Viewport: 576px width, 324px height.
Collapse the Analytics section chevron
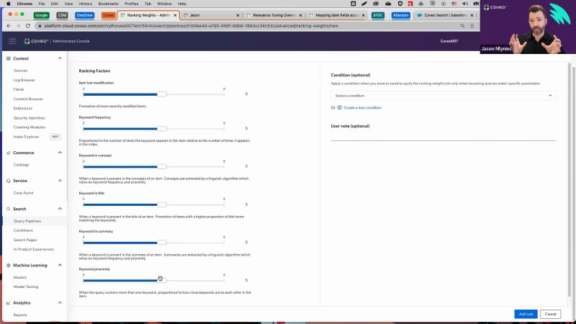(60, 303)
